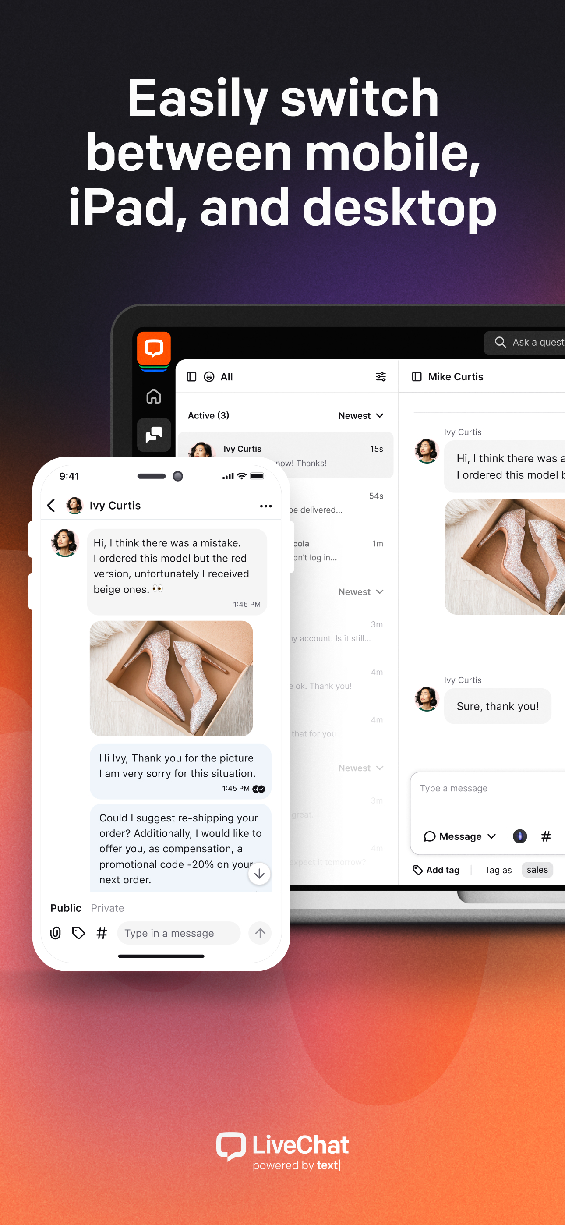Tap the re-shipping offer message on phone

[180, 848]
